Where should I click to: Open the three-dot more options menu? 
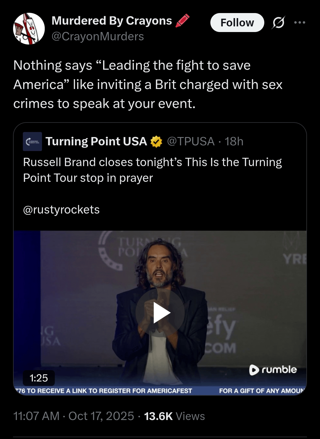tap(300, 23)
